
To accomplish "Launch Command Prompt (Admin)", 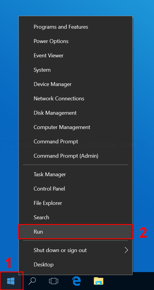I will (x=75, y=156).
